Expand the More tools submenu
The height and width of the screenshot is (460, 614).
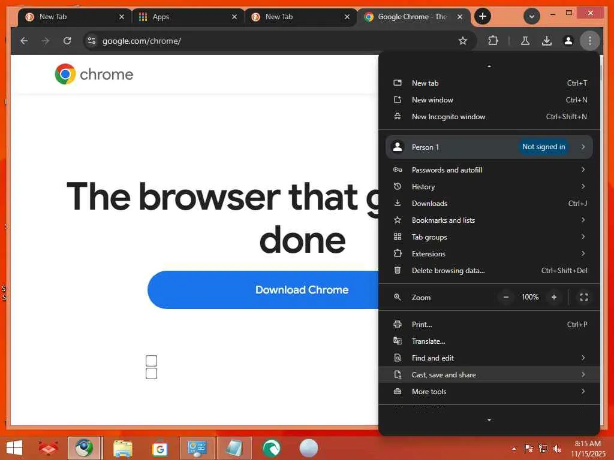coord(489,392)
